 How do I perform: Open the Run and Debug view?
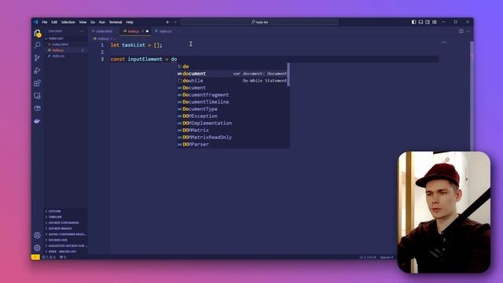37,71
